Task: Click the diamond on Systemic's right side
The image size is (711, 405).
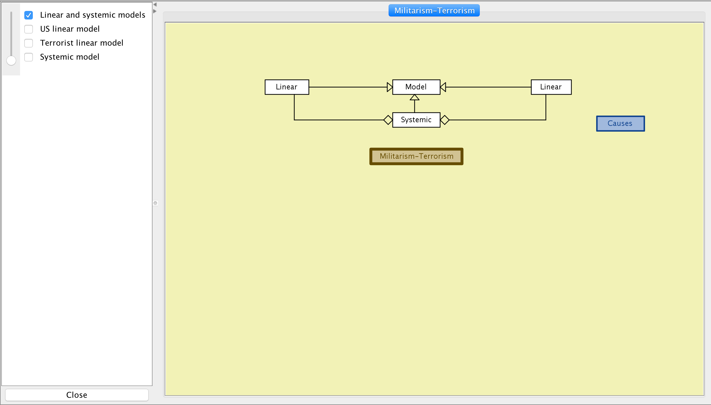Action: (445, 120)
